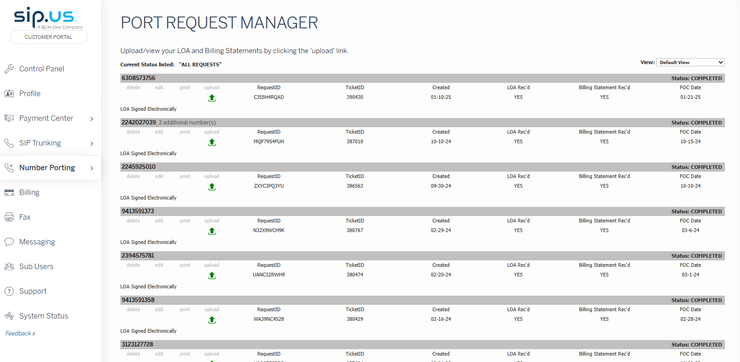Open Billing section
The width and height of the screenshot is (740, 362).
pyautogui.click(x=29, y=192)
